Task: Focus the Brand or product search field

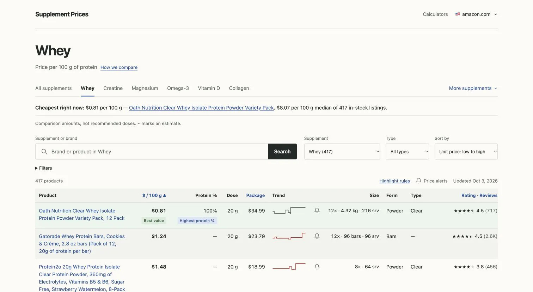Action: pos(152,152)
